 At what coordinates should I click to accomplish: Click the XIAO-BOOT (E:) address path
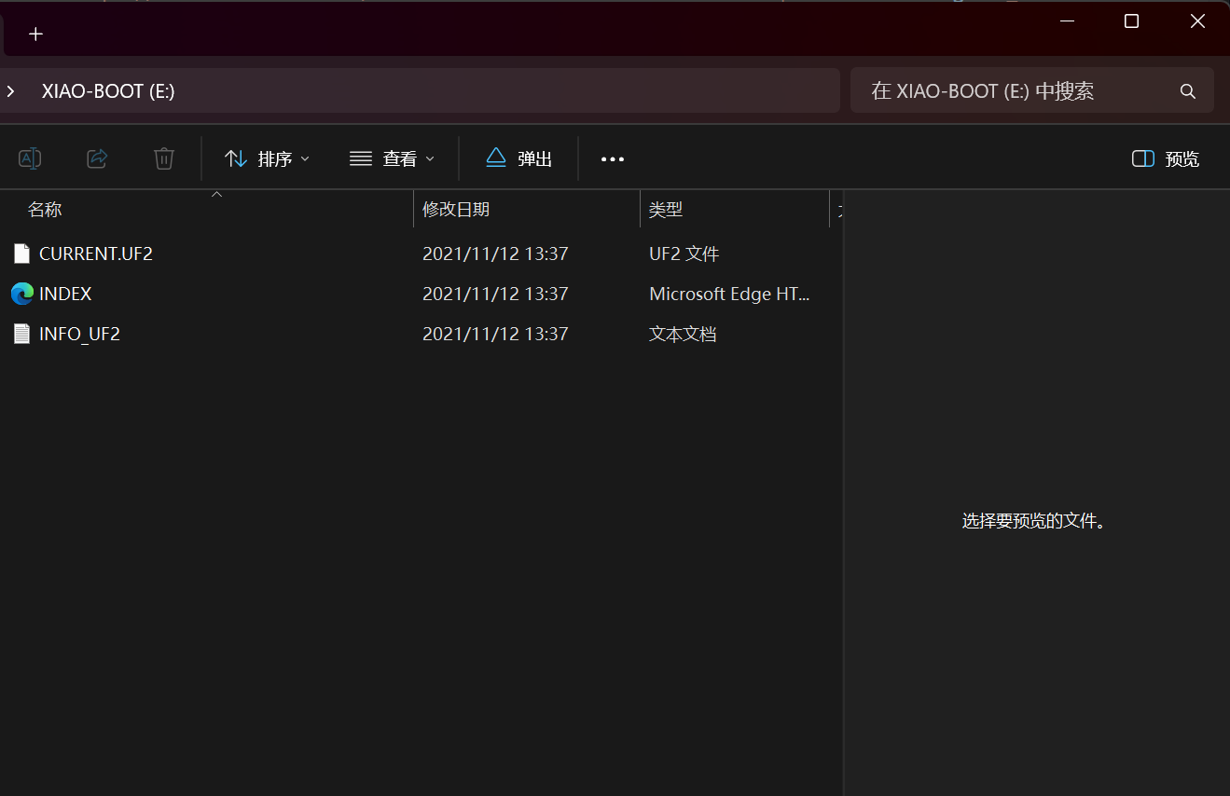tap(108, 91)
